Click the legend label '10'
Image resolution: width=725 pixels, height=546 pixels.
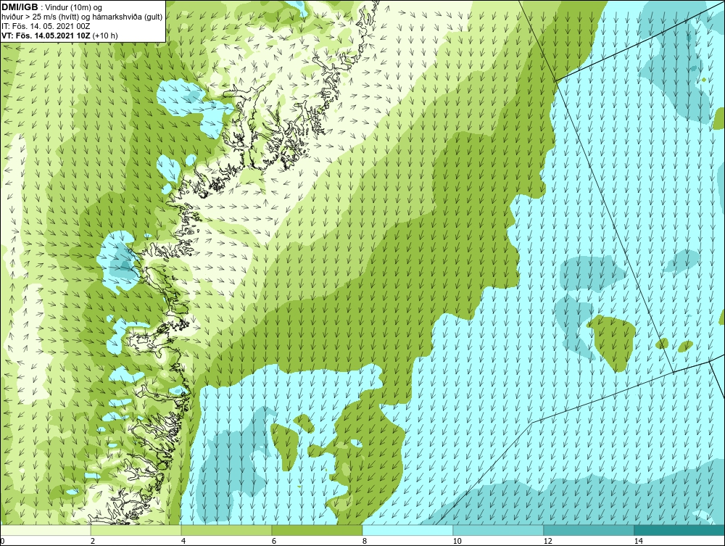pyautogui.click(x=457, y=541)
